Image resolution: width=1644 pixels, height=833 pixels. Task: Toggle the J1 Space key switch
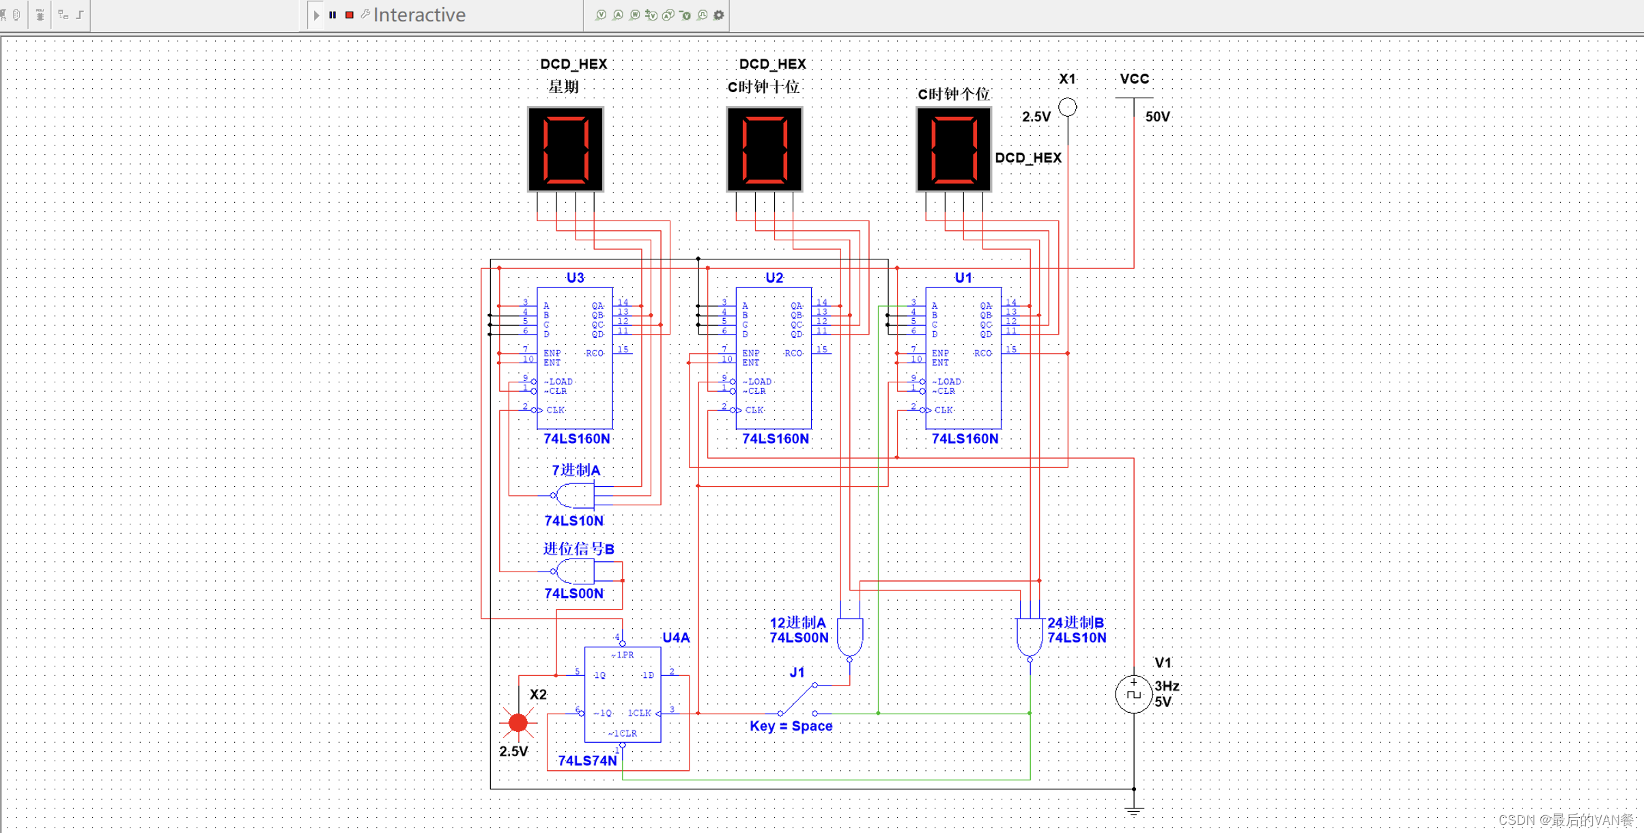point(797,699)
